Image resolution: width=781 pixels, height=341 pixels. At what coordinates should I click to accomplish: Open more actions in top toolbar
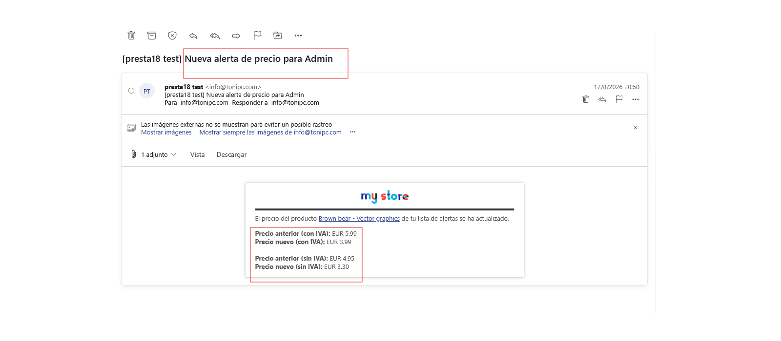(x=298, y=36)
